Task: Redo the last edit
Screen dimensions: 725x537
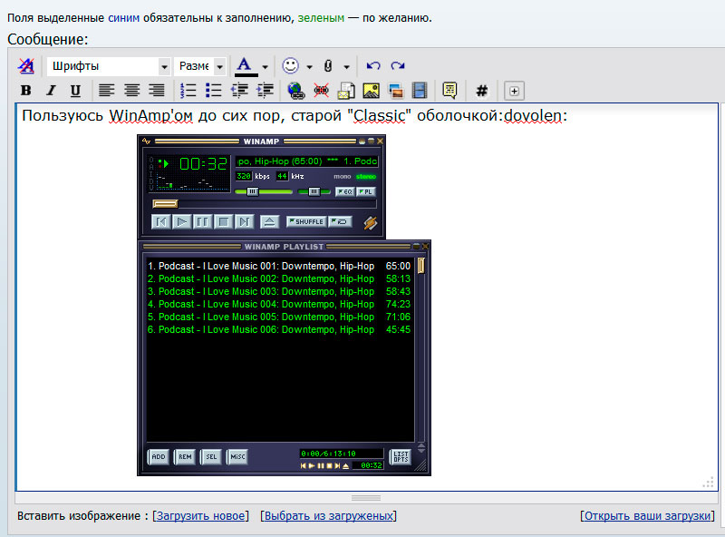Action: pyautogui.click(x=398, y=65)
